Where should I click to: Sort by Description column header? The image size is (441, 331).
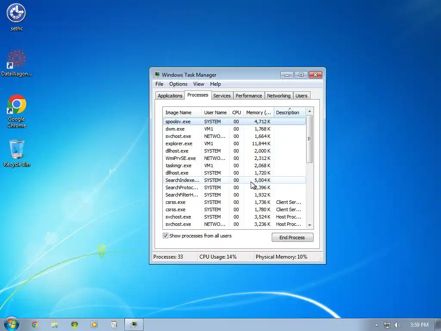289,112
